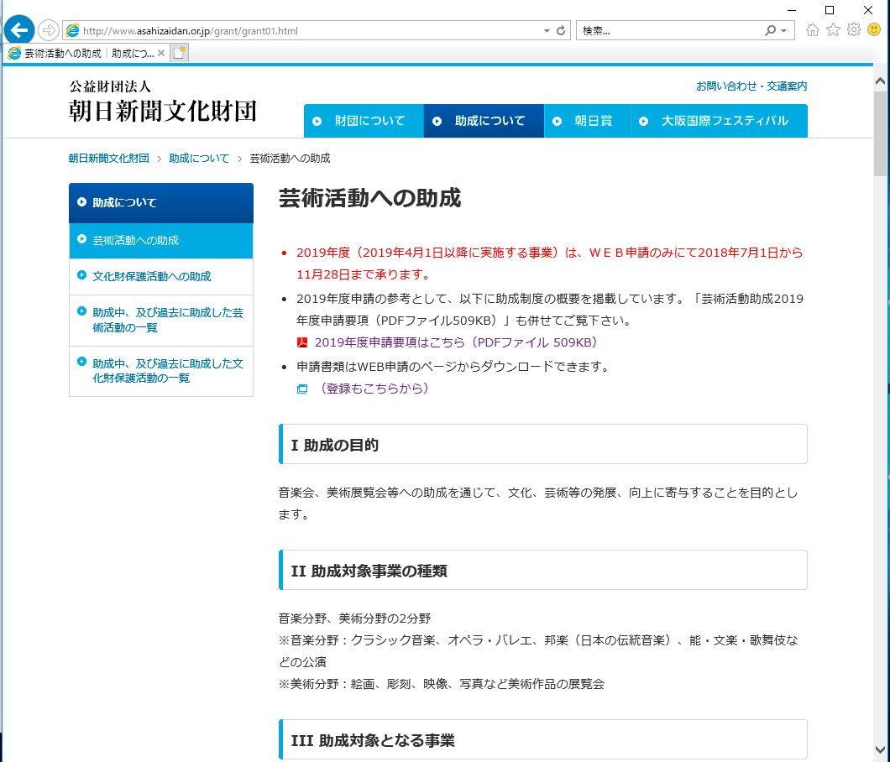890x762 pixels.
Task: Open the 大阪国際フェスティバル navigation menu
Action: (720, 121)
